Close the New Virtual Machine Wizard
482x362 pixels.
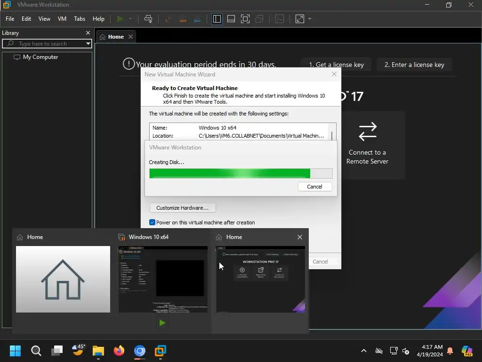334,74
